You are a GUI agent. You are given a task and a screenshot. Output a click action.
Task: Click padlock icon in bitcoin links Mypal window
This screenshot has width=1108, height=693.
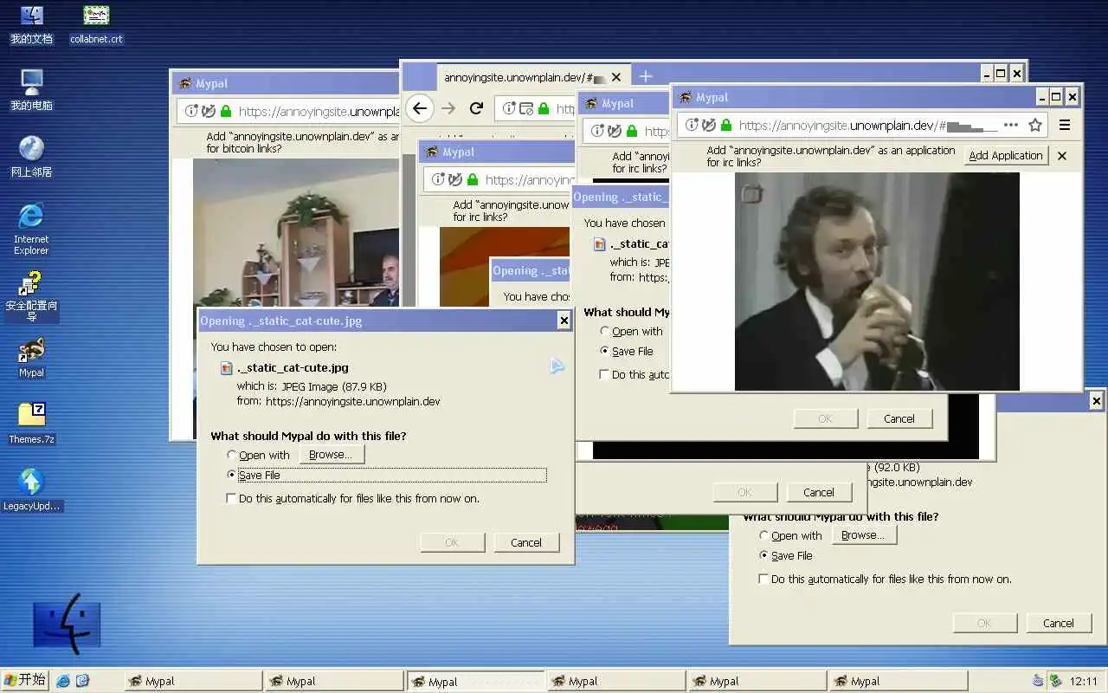tap(226, 111)
